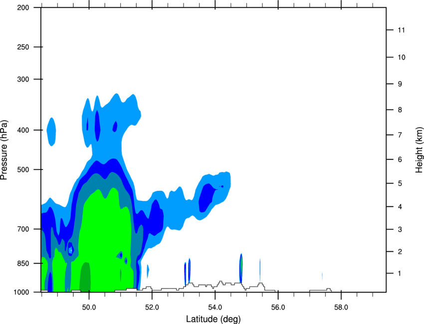Click the dark green contour core near 1000 hPa

85,278
